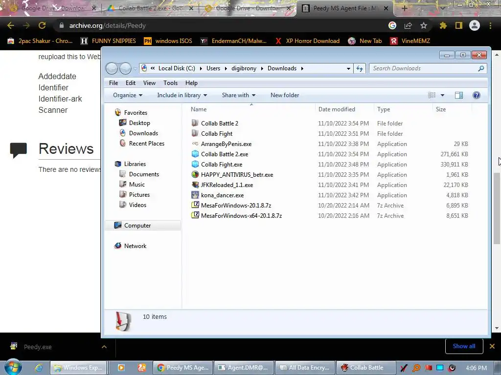501x375 pixels.
Task: Open Chrome profile avatar
Action: tap(475, 25)
